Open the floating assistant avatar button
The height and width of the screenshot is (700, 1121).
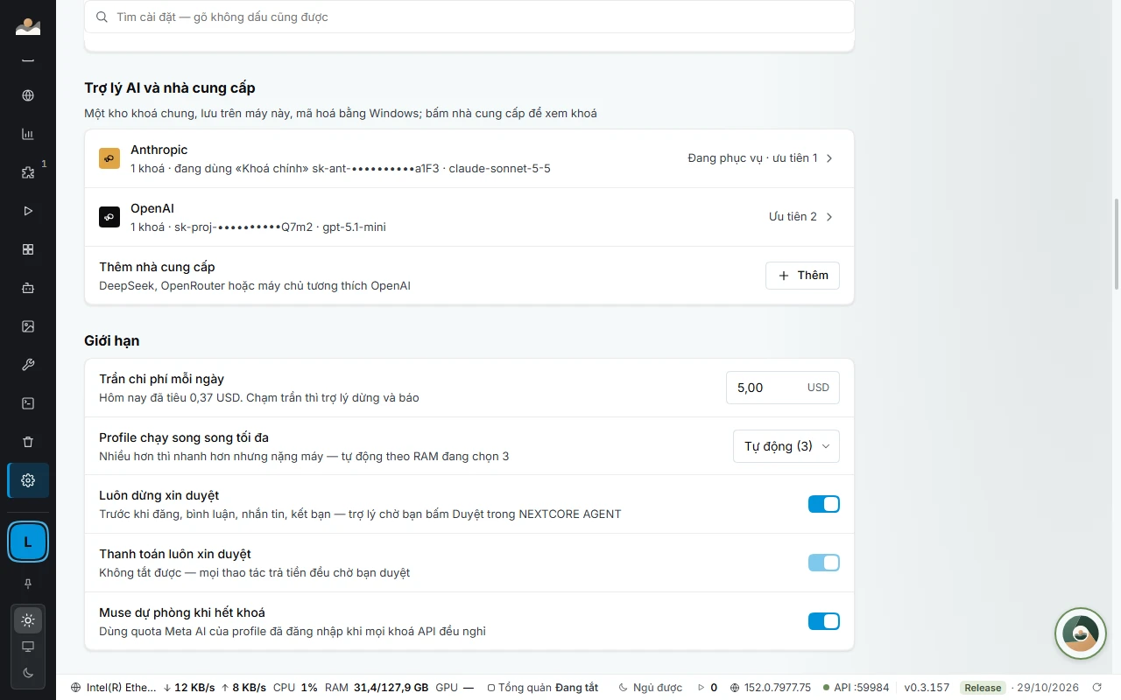click(1080, 633)
